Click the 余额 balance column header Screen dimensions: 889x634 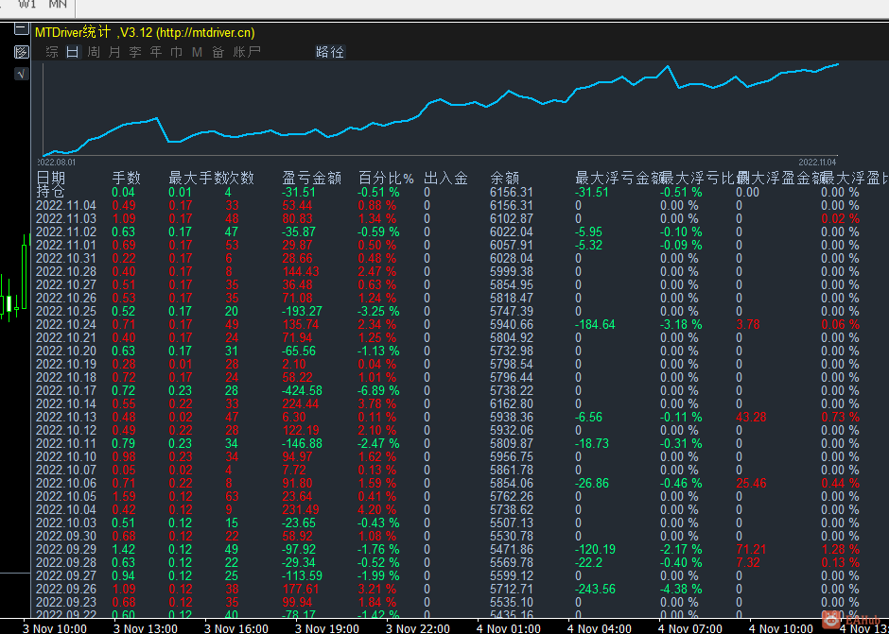[x=505, y=178]
